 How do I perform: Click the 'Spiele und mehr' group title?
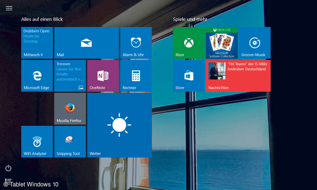[190, 19]
